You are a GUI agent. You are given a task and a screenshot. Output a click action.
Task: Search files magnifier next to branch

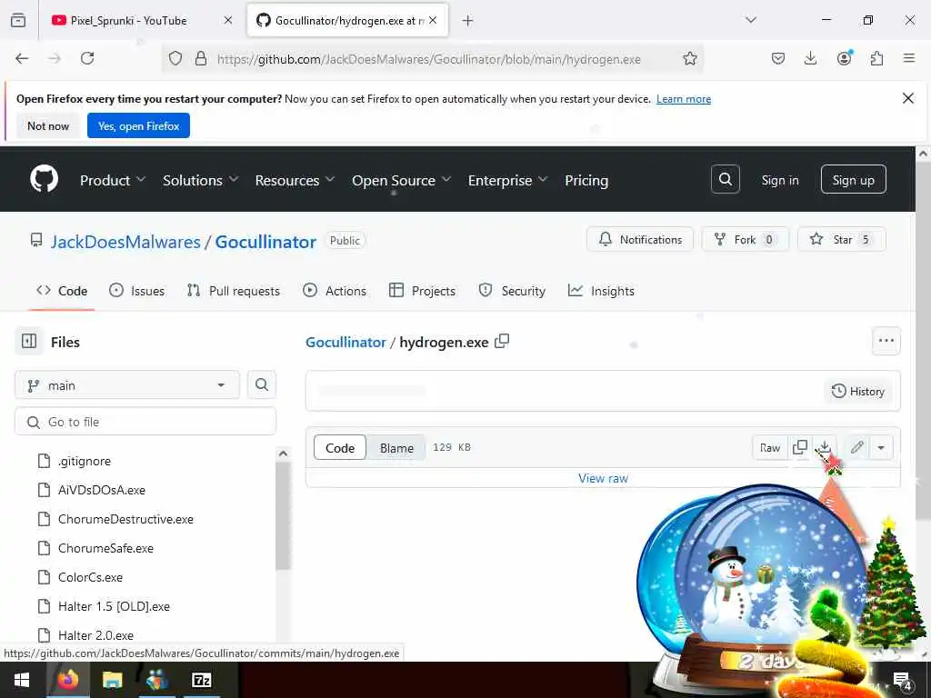(261, 384)
